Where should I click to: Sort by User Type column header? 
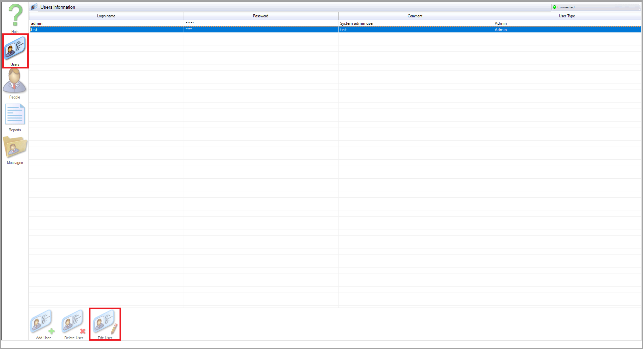[x=567, y=16]
